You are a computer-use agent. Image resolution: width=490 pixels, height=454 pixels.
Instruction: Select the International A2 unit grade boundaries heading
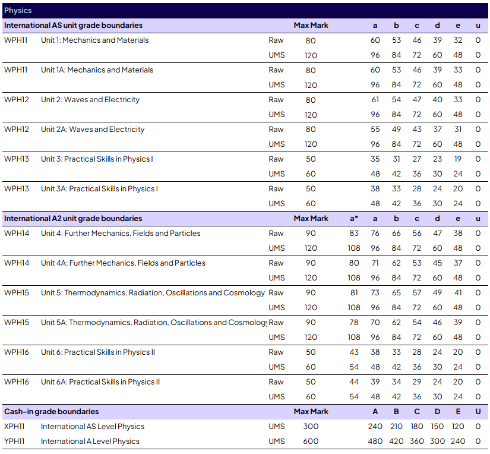tap(73, 219)
